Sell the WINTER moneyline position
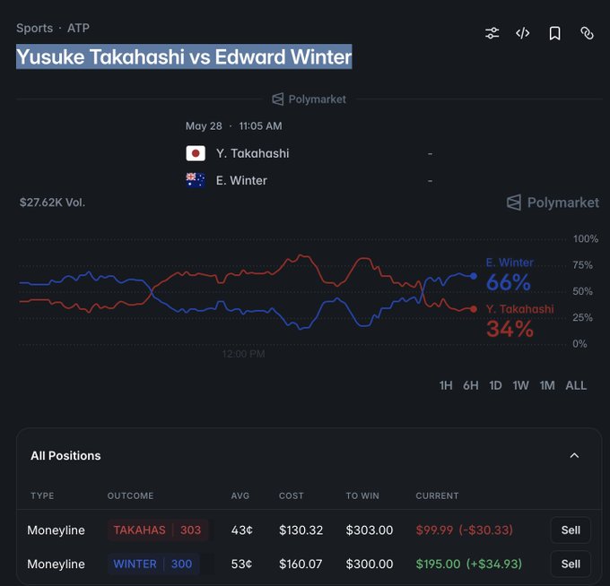Image resolution: width=610 pixels, height=586 pixels. tap(571, 564)
